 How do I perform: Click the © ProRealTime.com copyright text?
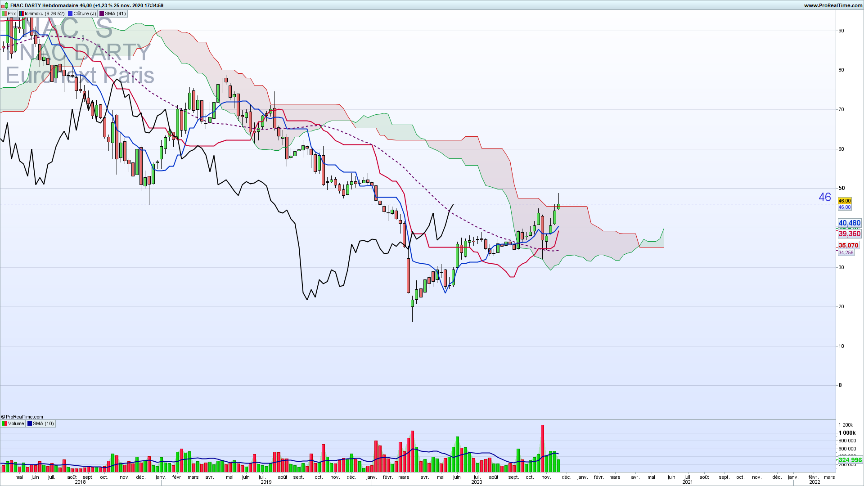point(22,417)
